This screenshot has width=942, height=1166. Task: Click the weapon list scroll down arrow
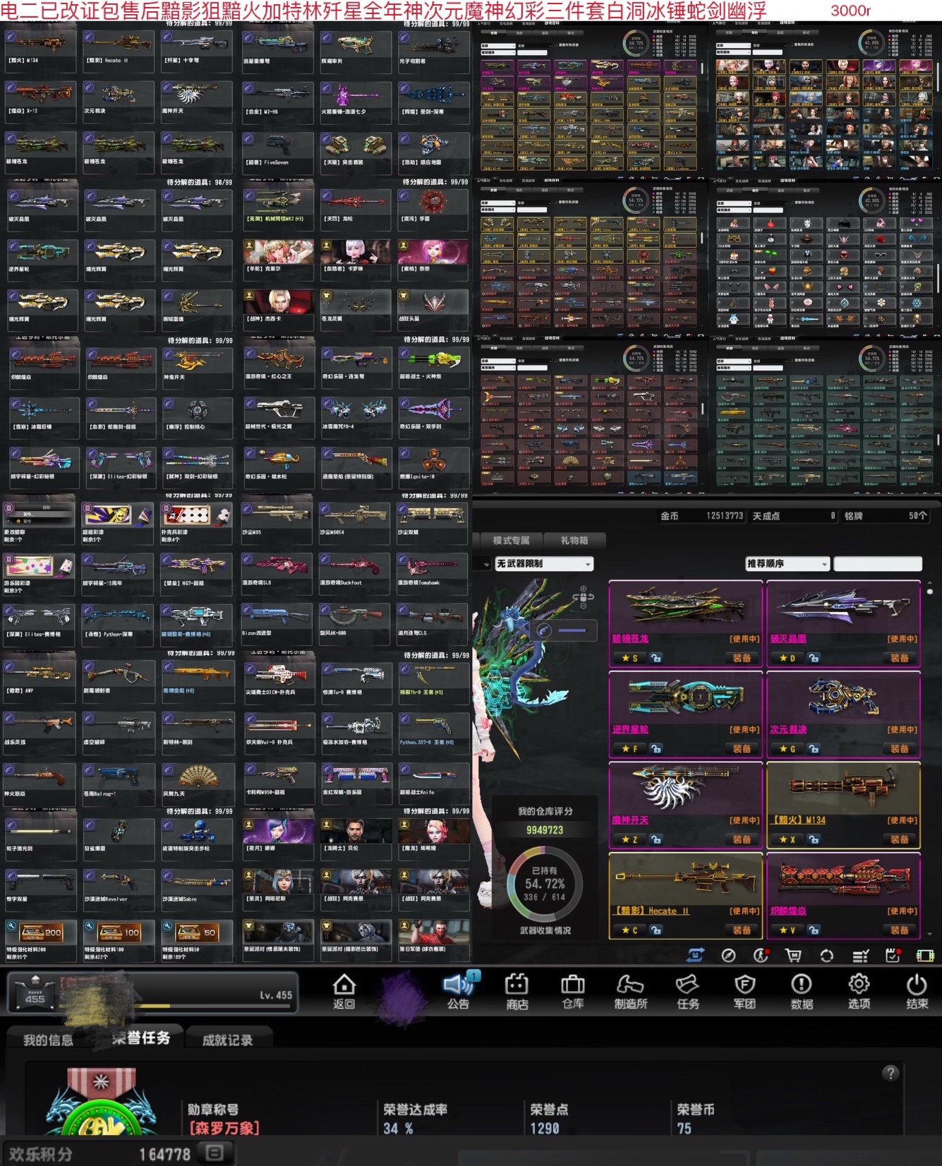point(930,933)
